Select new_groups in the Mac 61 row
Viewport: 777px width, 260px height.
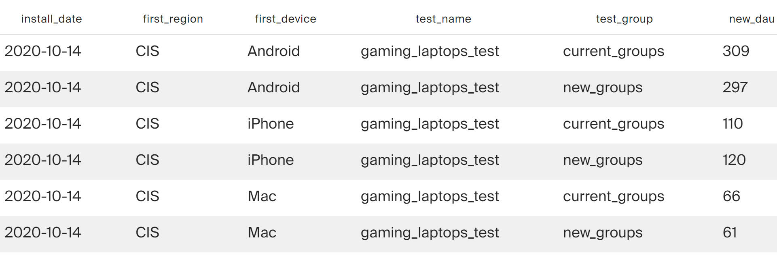[603, 233]
